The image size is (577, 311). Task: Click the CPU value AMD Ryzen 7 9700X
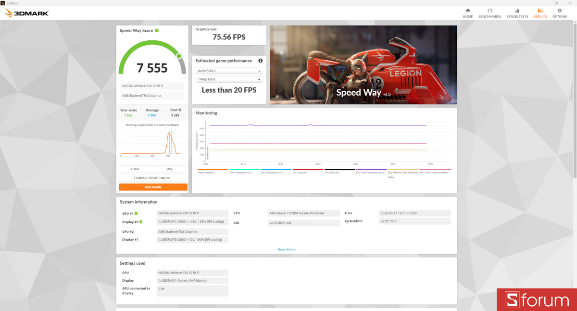pos(303,213)
